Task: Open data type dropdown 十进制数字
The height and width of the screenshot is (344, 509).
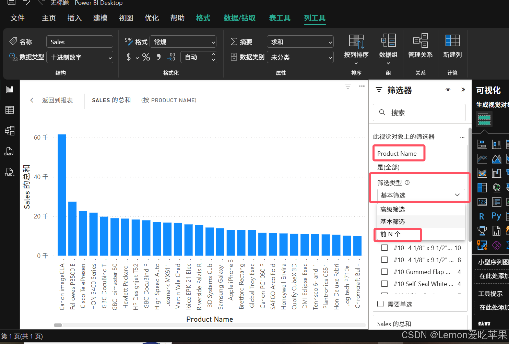Action: coord(80,57)
